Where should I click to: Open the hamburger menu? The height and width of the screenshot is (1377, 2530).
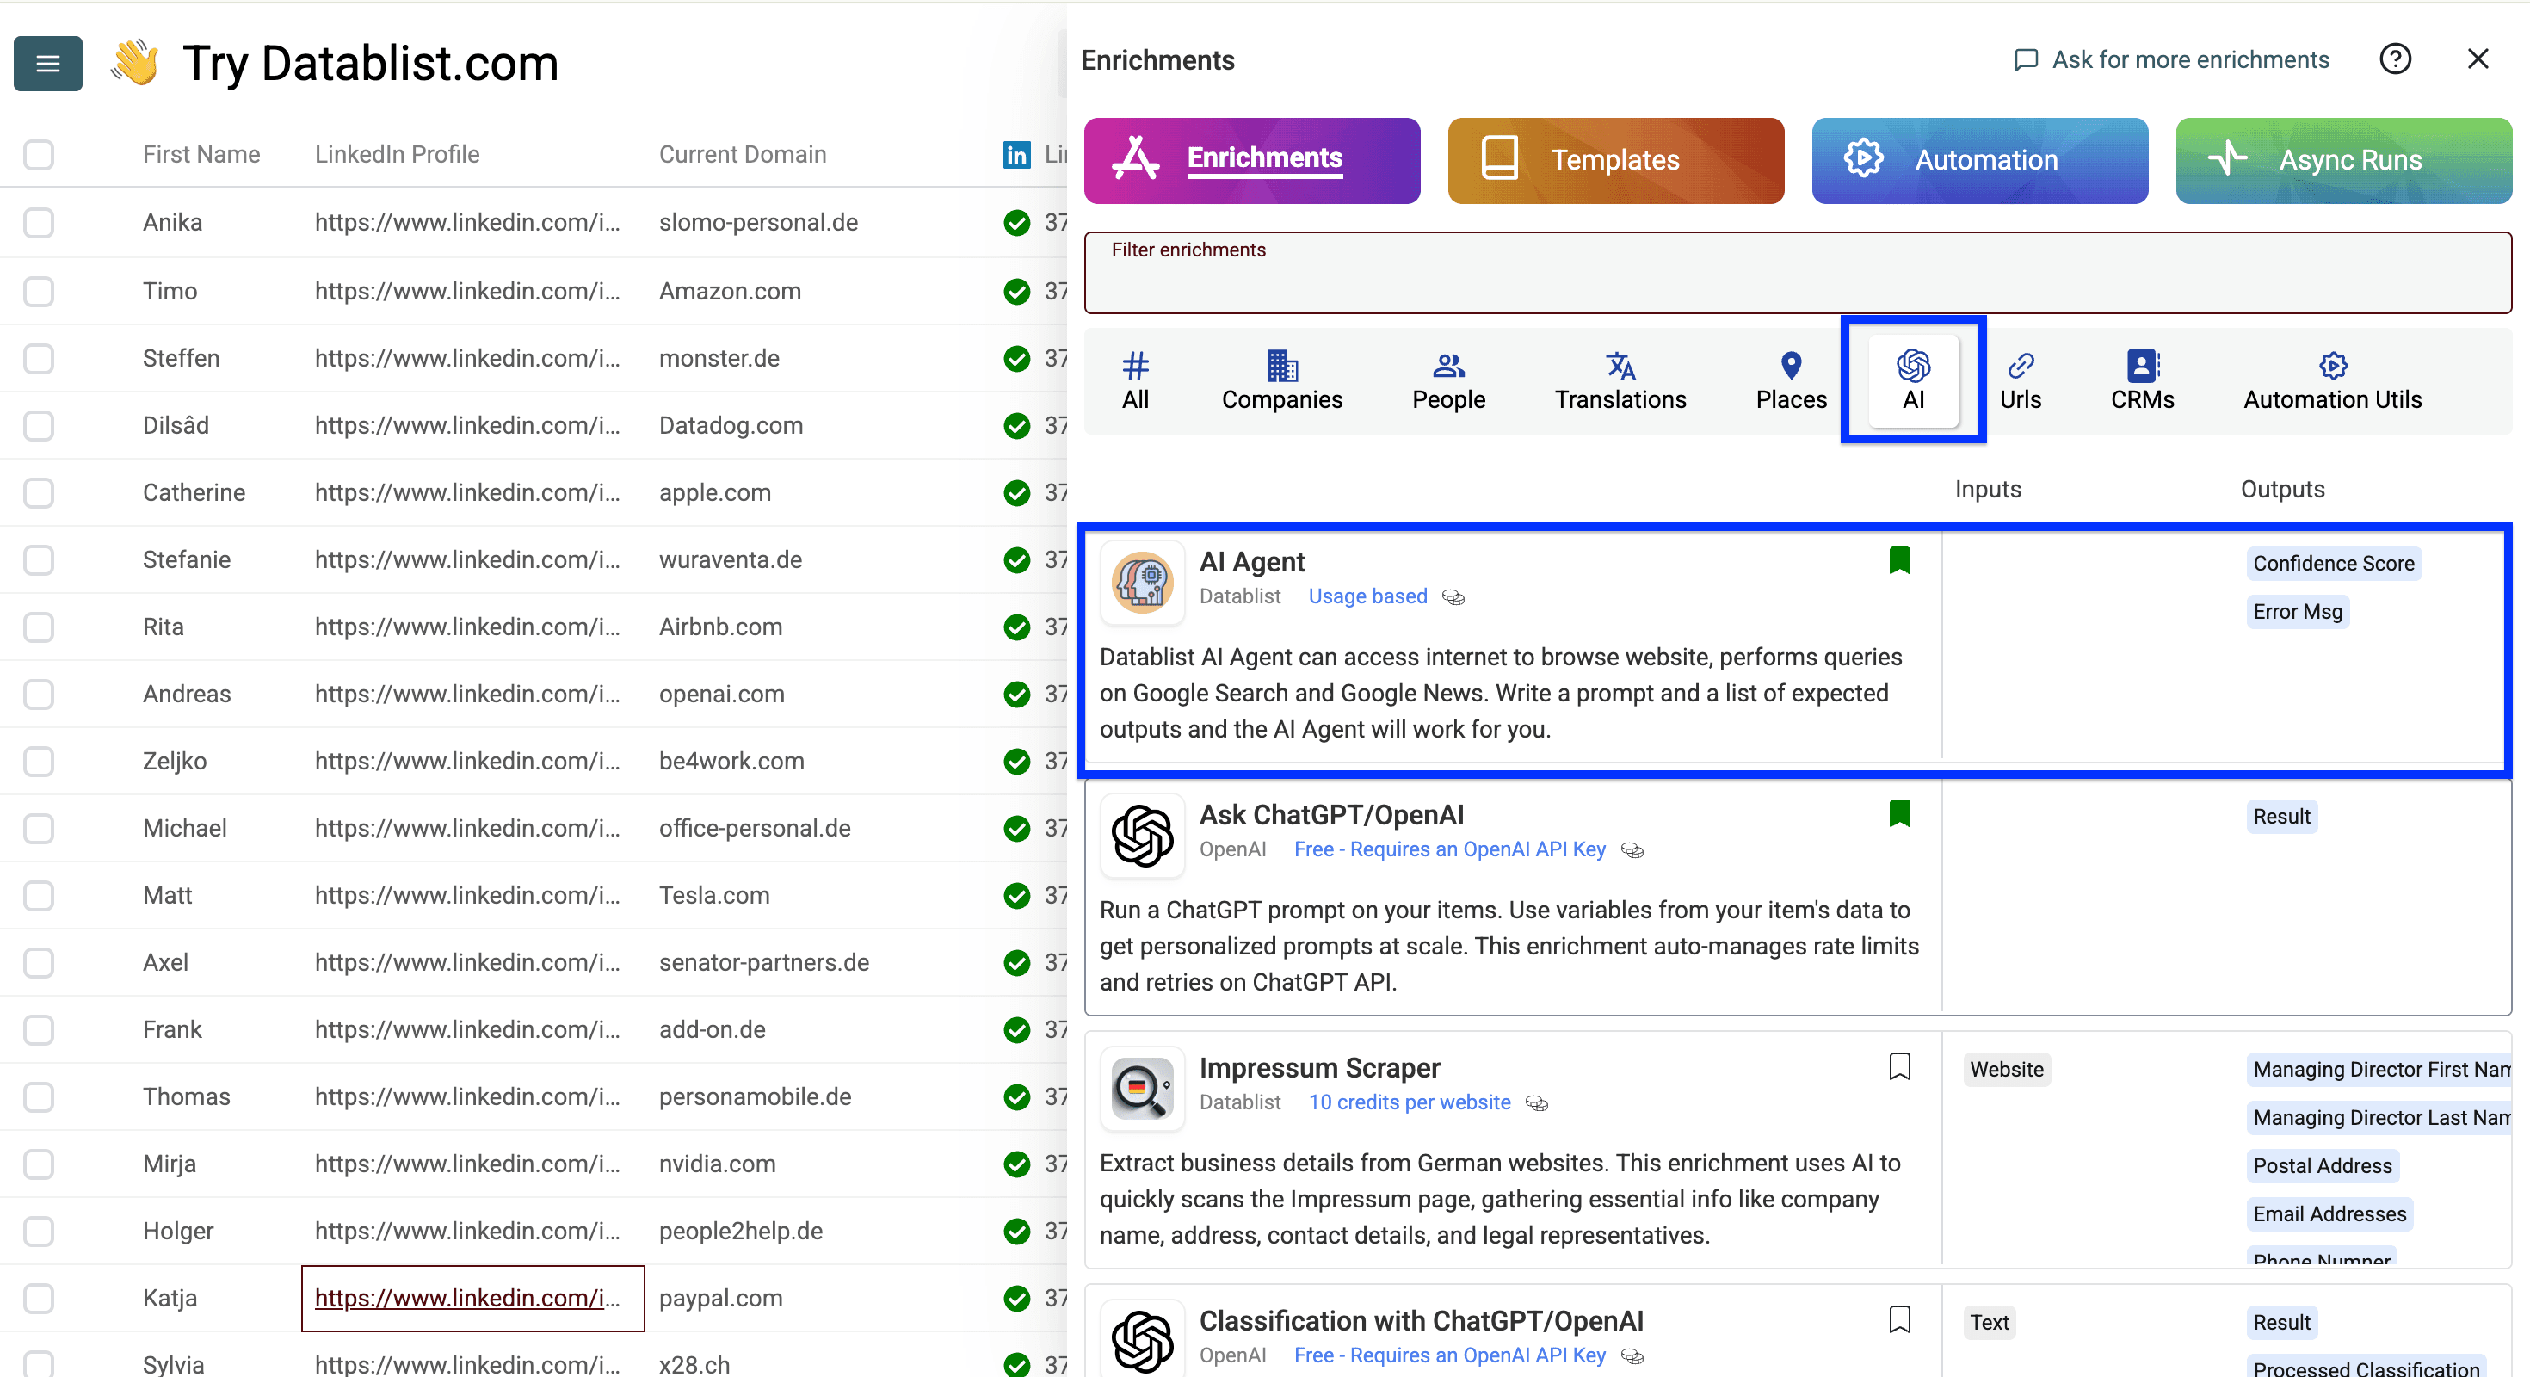(x=47, y=63)
